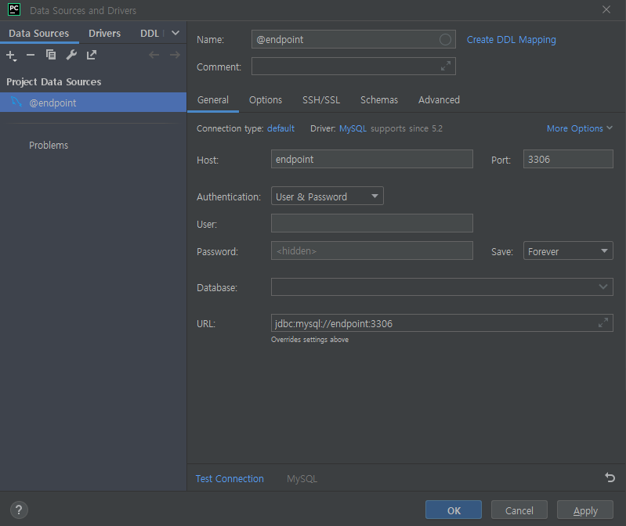Select Problems item in left panel
The image size is (626, 526).
click(49, 145)
